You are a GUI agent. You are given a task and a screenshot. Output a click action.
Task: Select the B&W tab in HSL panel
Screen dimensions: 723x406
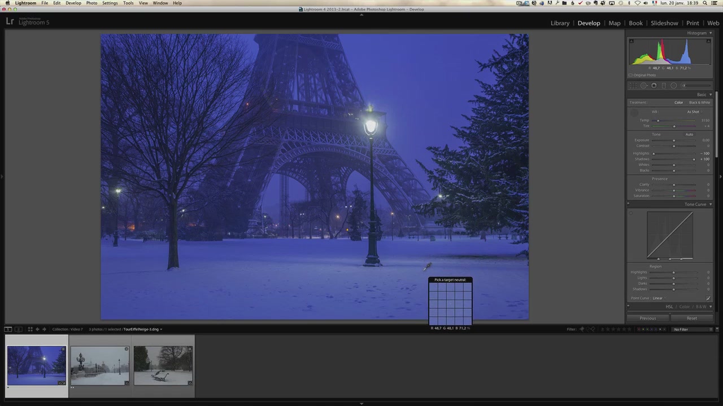pos(701,307)
